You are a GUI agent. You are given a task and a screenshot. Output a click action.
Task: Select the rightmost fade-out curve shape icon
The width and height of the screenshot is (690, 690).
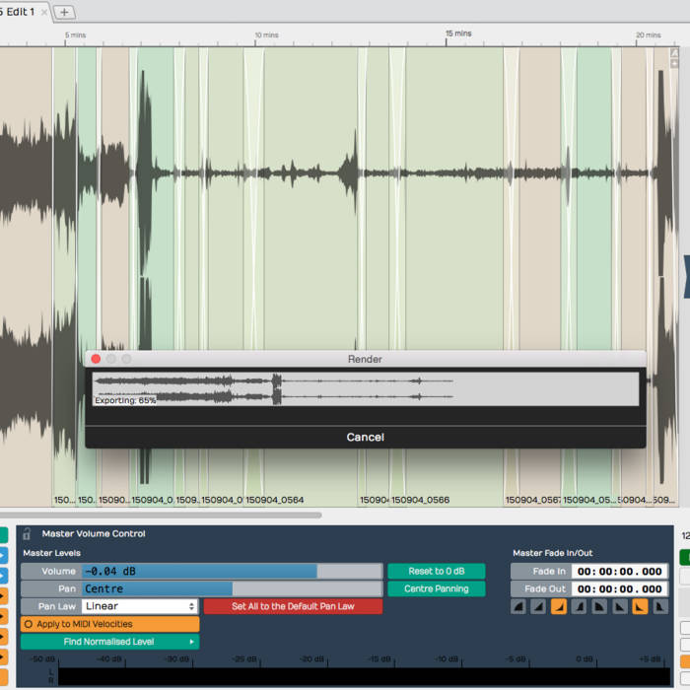pos(658,607)
